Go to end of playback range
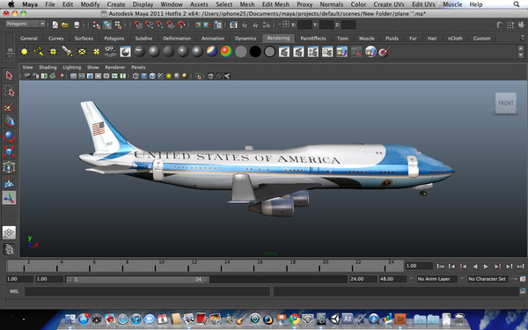The image size is (528, 330). pyautogui.click(x=520, y=267)
